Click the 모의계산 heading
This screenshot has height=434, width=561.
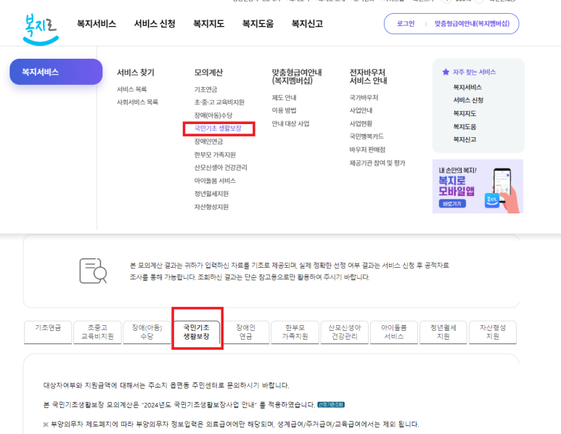click(x=208, y=73)
